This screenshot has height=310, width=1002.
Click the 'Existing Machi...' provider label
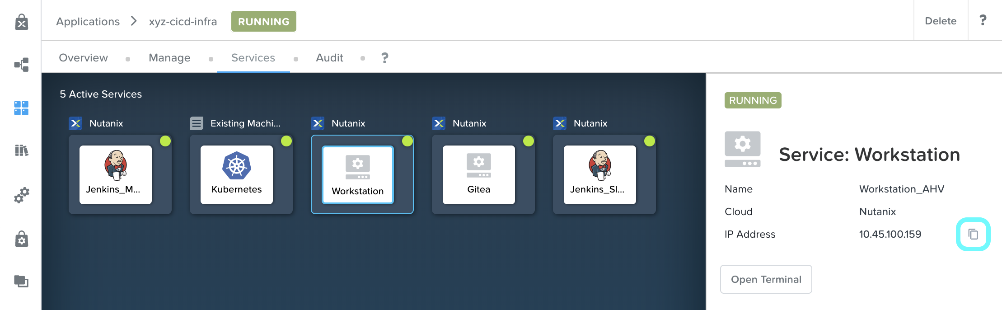click(x=245, y=123)
